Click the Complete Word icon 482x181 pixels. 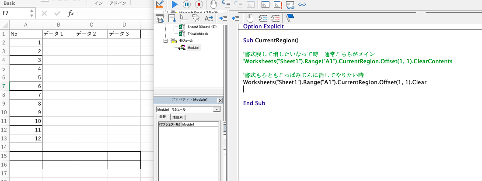(209, 18)
